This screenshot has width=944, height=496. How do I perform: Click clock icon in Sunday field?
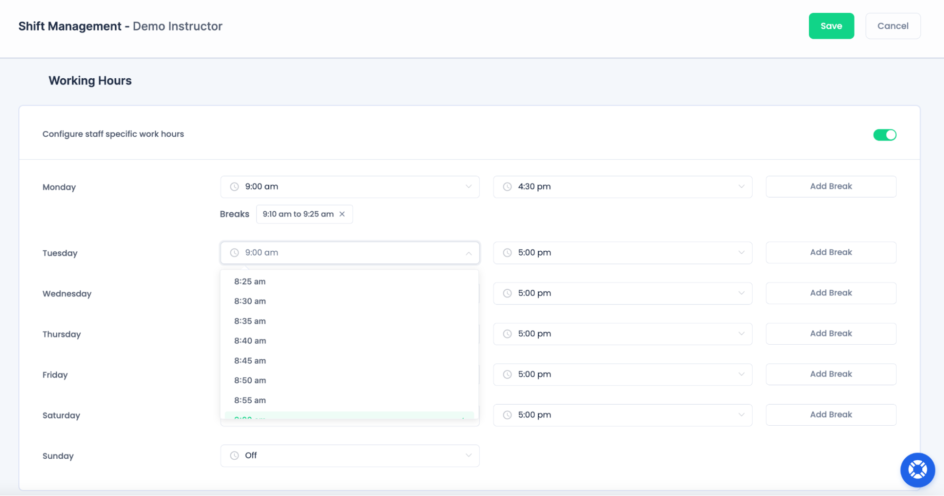tap(234, 455)
